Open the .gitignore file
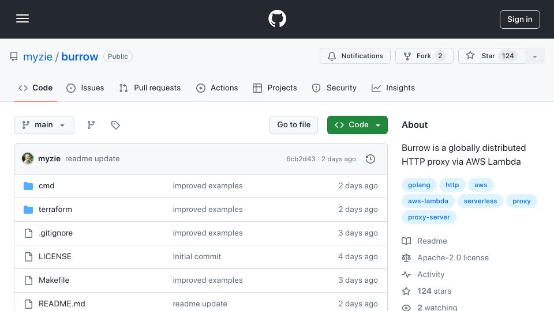The height and width of the screenshot is (311, 554). point(55,233)
